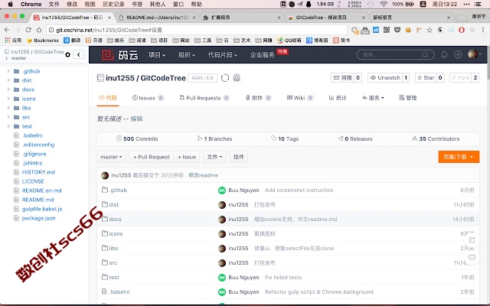Collapse the code tree sidebar with the arrow button
This screenshot has height=306, width=490.
click(78, 54)
